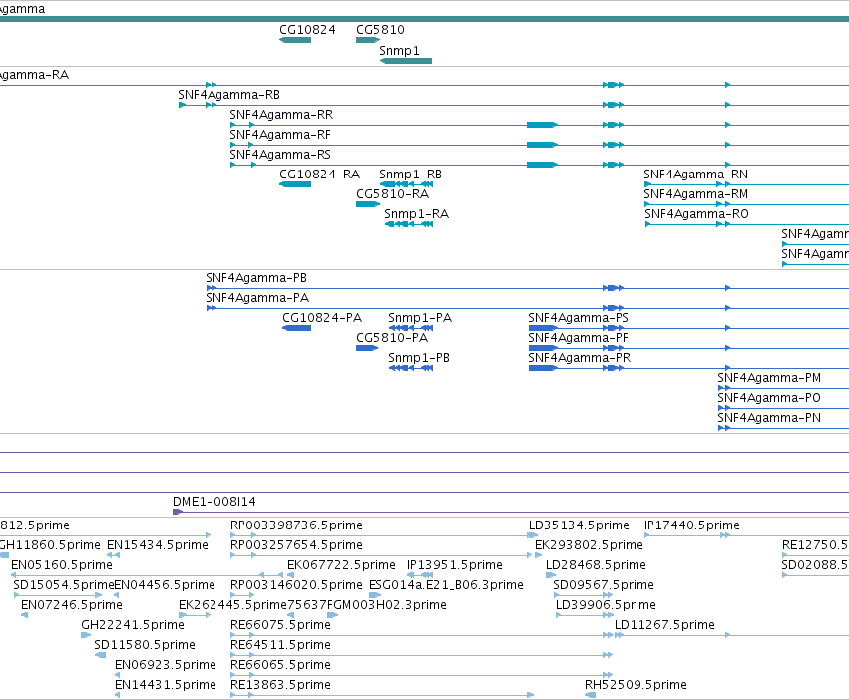Select transcript SNF4Agamma-RB label
Image resolution: width=849 pixels, height=700 pixels.
pos(229,94)
